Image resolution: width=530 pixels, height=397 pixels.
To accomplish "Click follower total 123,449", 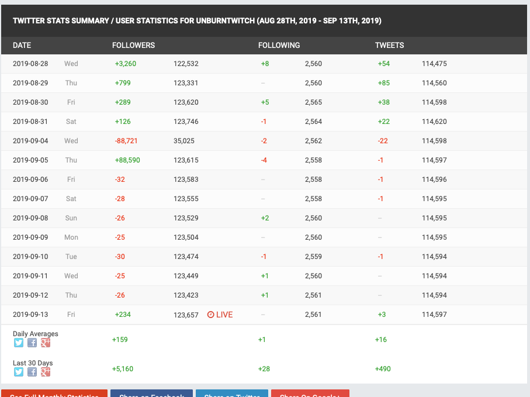I will pos(186,275).
